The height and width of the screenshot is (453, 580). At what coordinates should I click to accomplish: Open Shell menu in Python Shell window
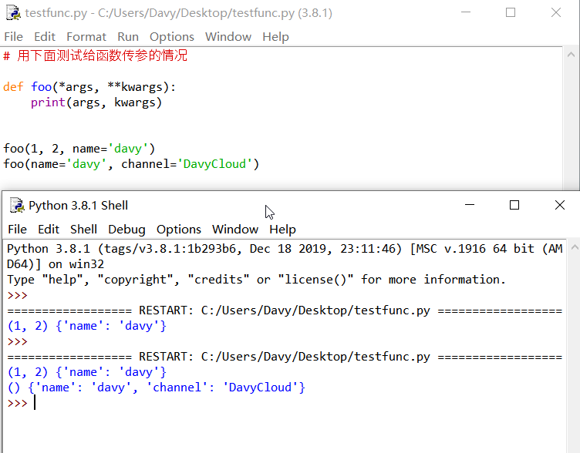coord(83,229)
